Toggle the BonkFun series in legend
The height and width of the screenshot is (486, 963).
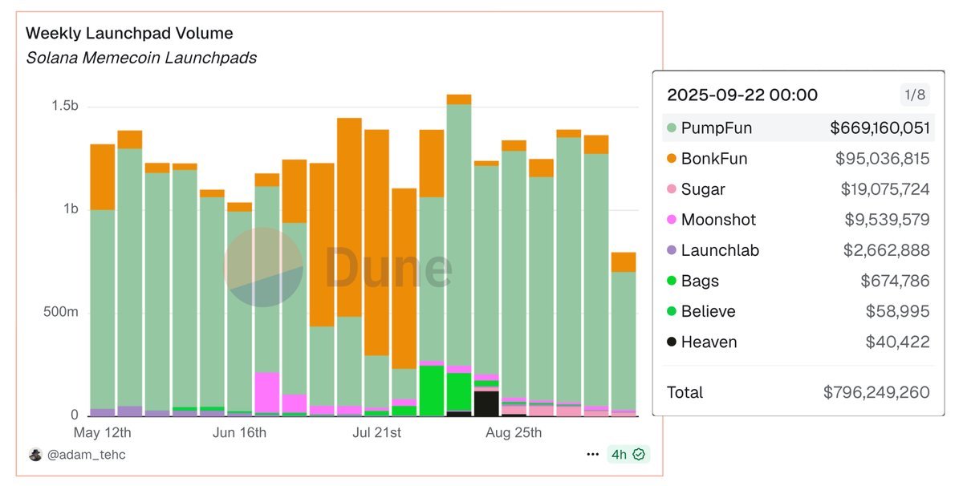point(714,159)
